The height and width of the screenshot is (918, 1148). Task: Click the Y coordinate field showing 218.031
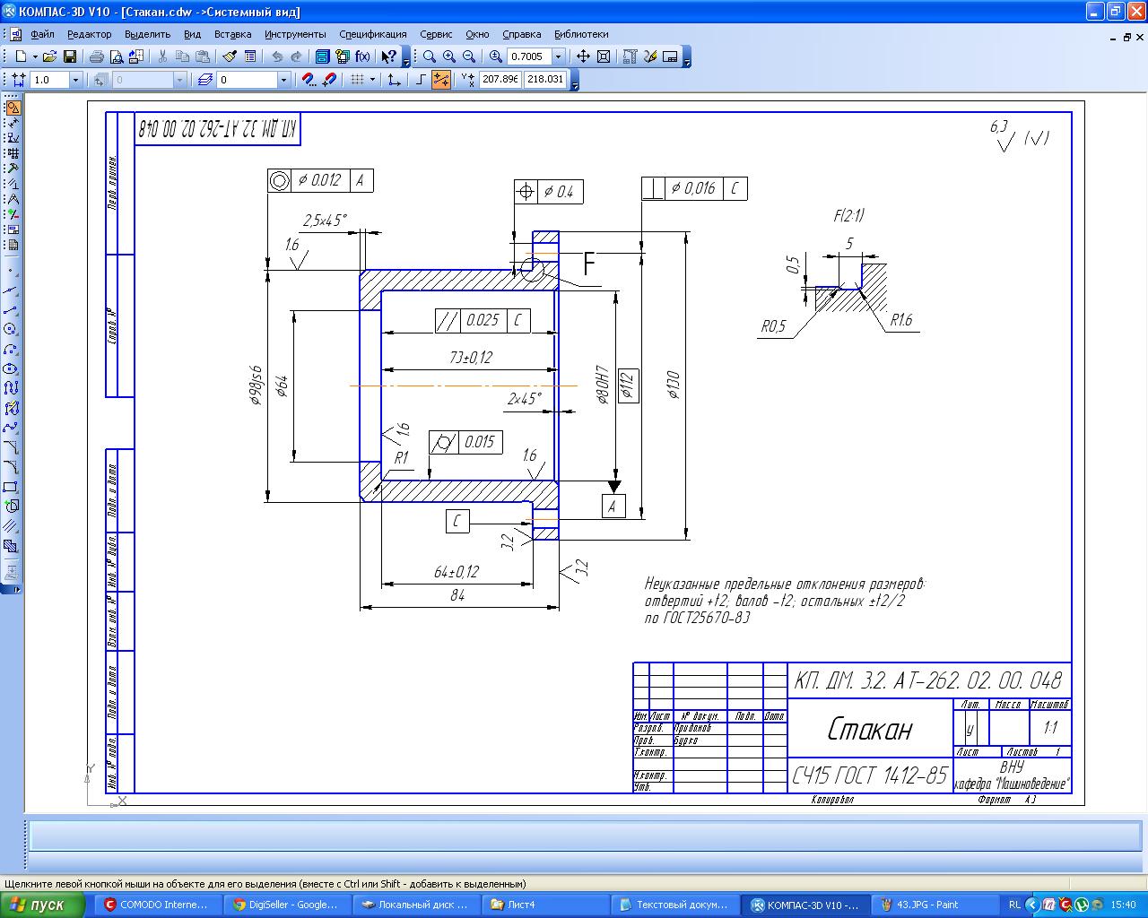coord(545,80)
